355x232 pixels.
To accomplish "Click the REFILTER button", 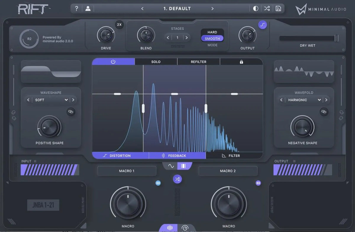I will pos(198,61).
